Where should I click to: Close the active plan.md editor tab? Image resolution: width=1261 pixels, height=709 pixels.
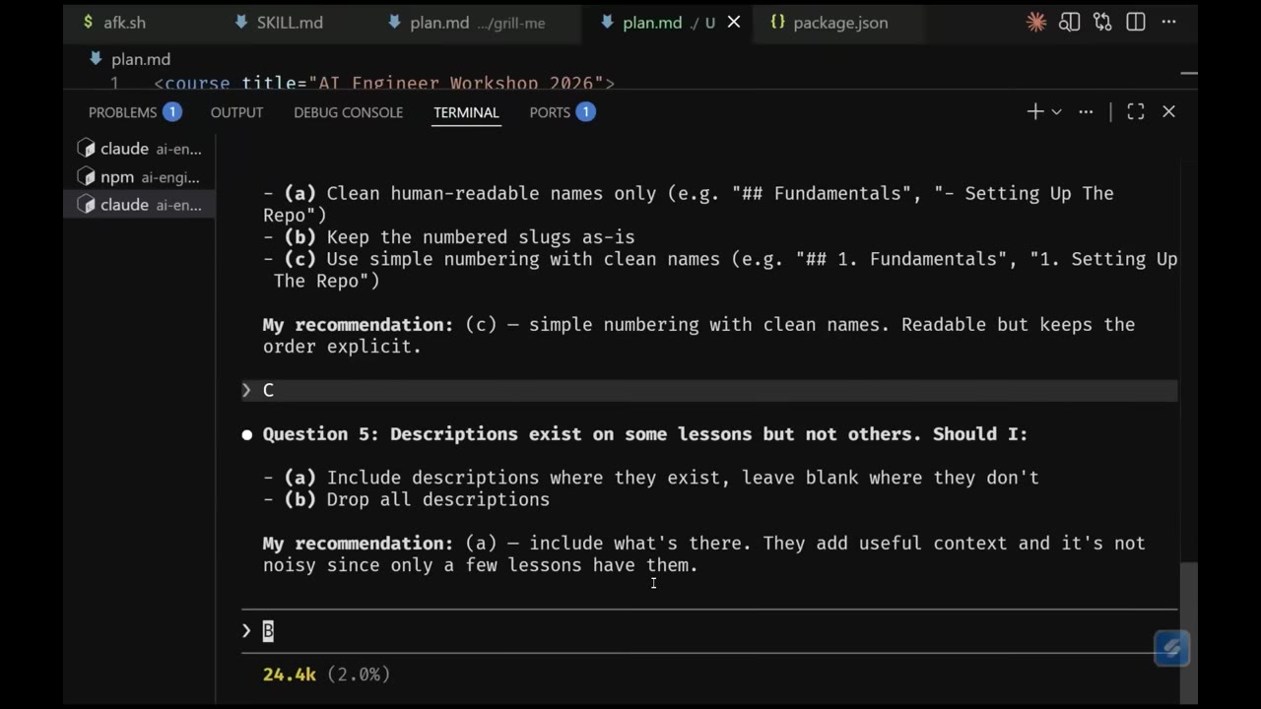click(734, 23)
